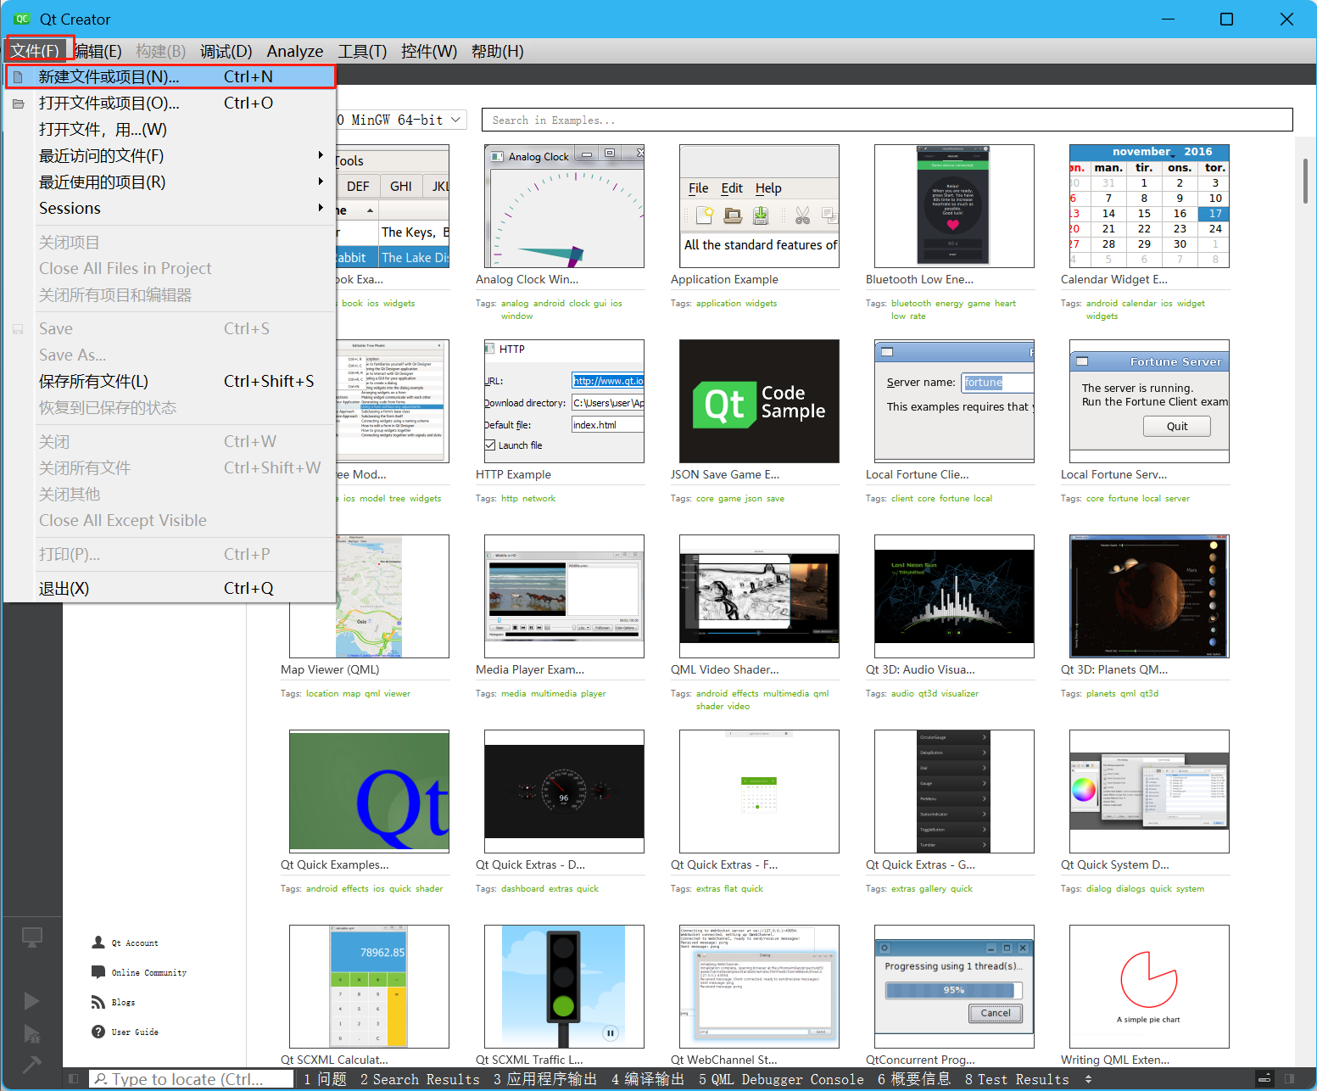The width and height of the screenshot is (1317, 1091).
Task: Open locator filter options via magnifier icon
Action: coord(101,1079)
